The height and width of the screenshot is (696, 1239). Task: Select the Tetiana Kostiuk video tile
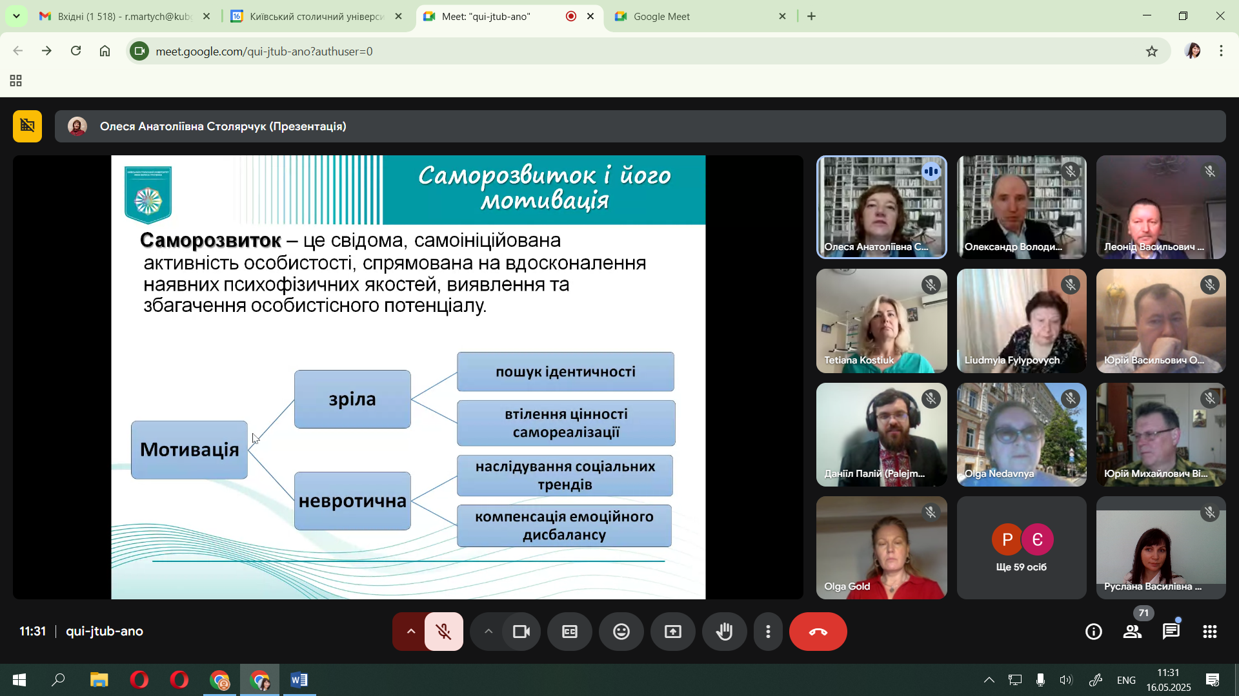click(x=881, y=321)
